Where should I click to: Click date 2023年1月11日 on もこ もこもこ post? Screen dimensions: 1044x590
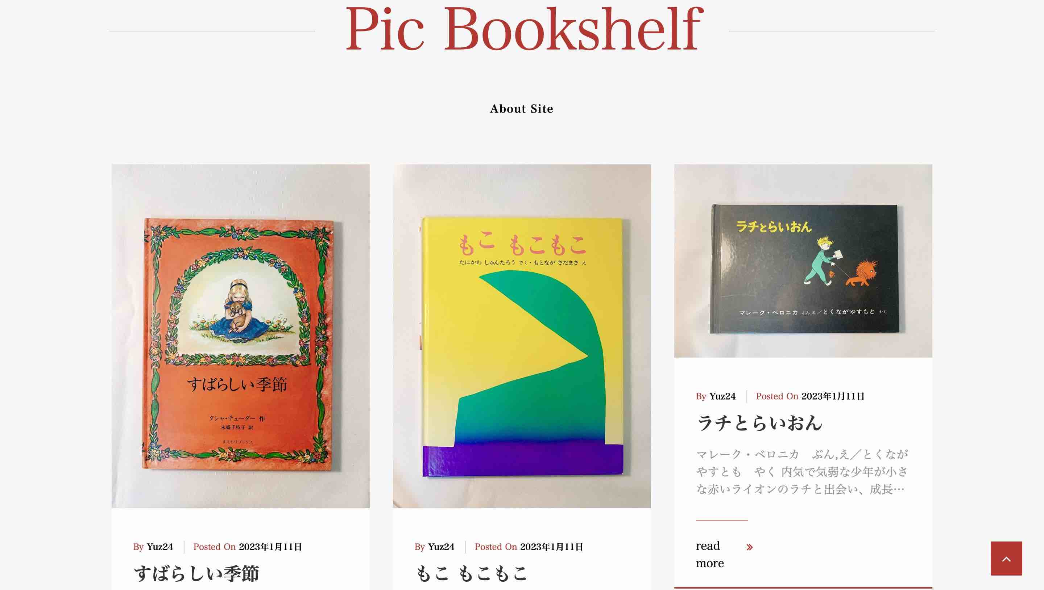(551, 547)
